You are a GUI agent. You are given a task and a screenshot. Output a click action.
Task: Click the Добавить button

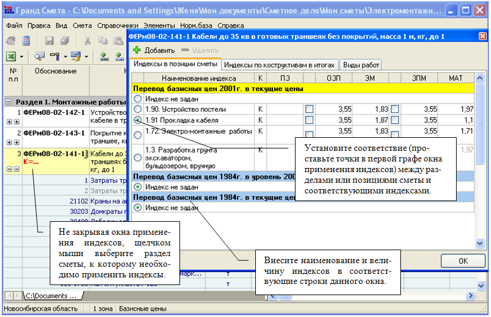point(154,50)
